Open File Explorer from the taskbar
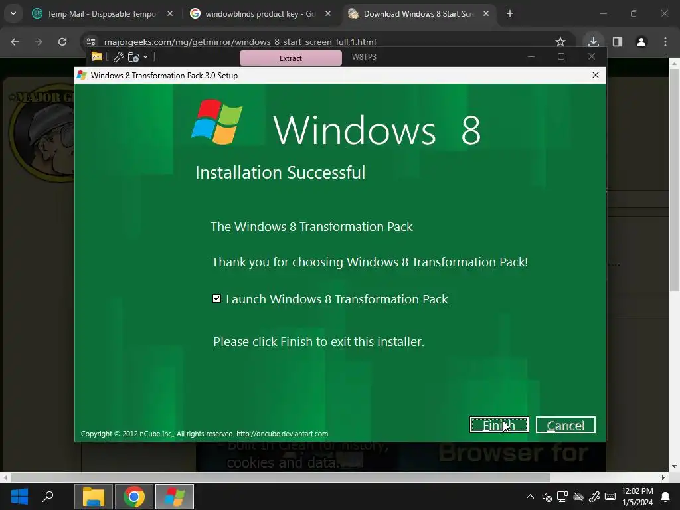The height and width of the screenshot is (510, 680). [94, 497]
